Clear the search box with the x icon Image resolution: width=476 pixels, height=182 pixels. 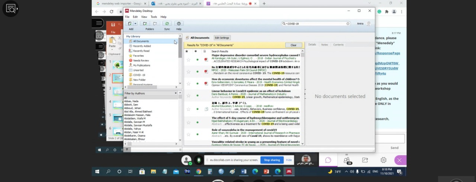348,24
